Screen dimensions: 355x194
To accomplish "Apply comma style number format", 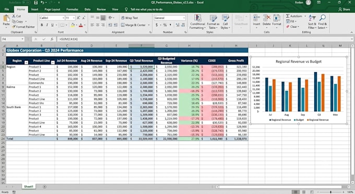I will [170, 25].
